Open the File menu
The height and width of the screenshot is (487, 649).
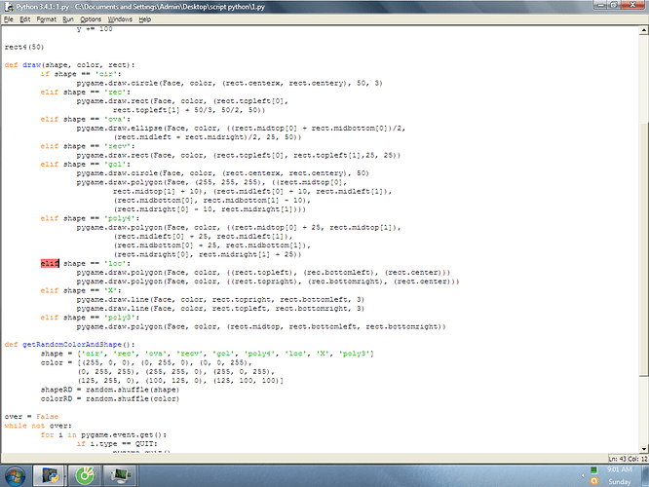(x=10, y=19)
